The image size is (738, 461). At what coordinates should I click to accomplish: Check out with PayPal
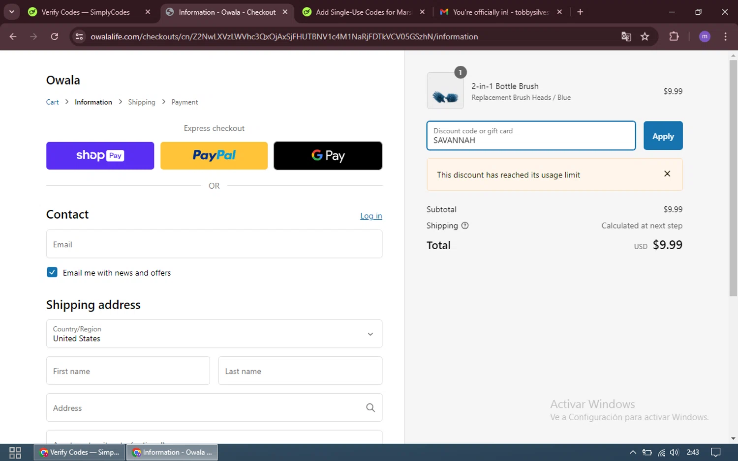click(x=214, y=156)
